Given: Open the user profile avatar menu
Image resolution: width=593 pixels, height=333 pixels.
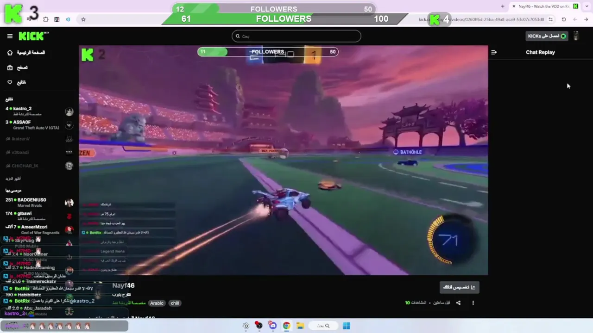Looking at the screenshot, I should click(576, 36).
